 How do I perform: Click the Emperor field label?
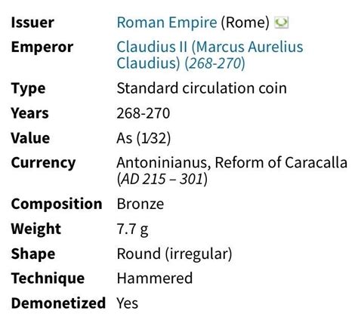pyautogui.click(x=42, y=47)
